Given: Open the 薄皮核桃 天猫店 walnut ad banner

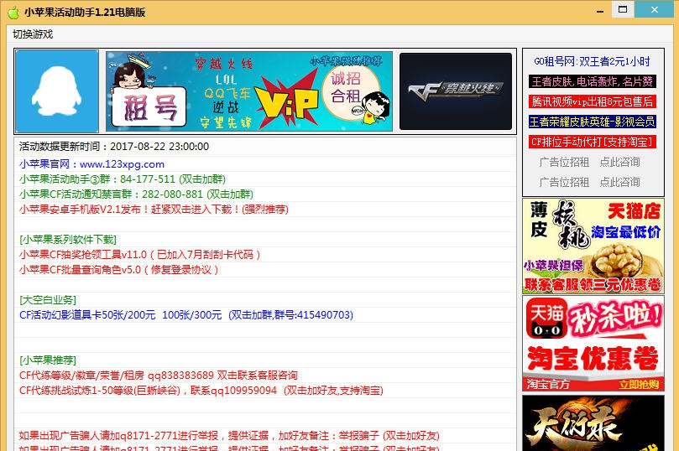Looking at the screenshot, I should pos(593,246).
